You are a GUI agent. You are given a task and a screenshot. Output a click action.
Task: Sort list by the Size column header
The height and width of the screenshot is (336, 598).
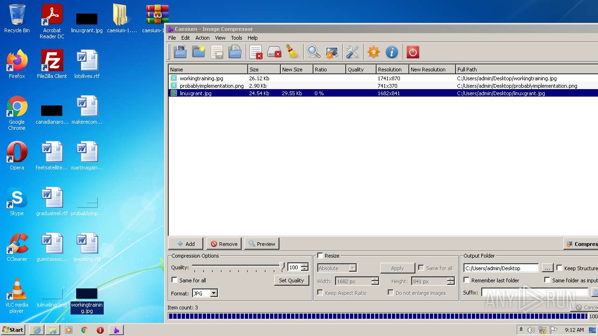264,69
